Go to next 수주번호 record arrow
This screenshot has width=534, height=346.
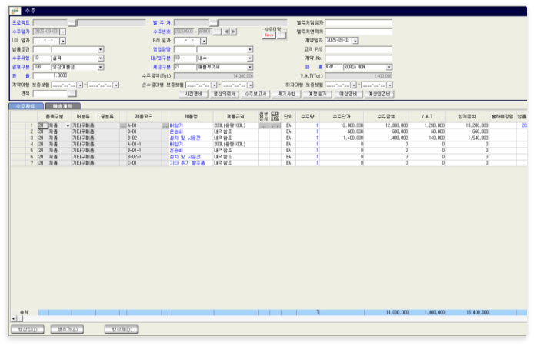(x=233, y=32)
